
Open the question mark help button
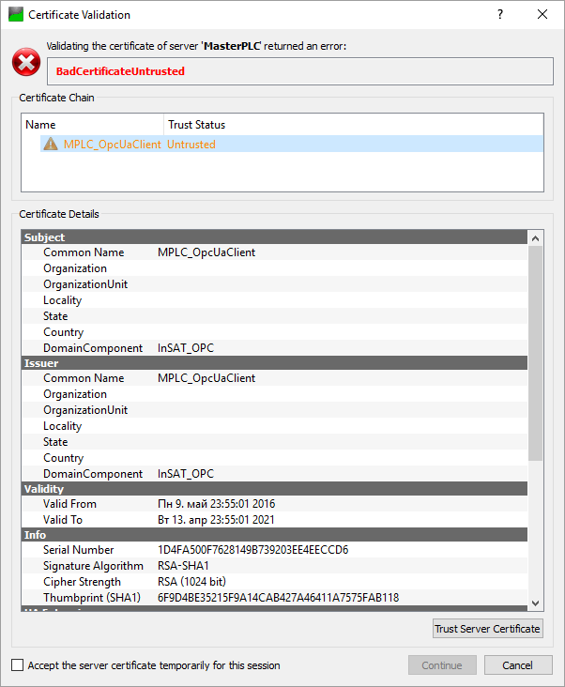[x=500, y=14]
